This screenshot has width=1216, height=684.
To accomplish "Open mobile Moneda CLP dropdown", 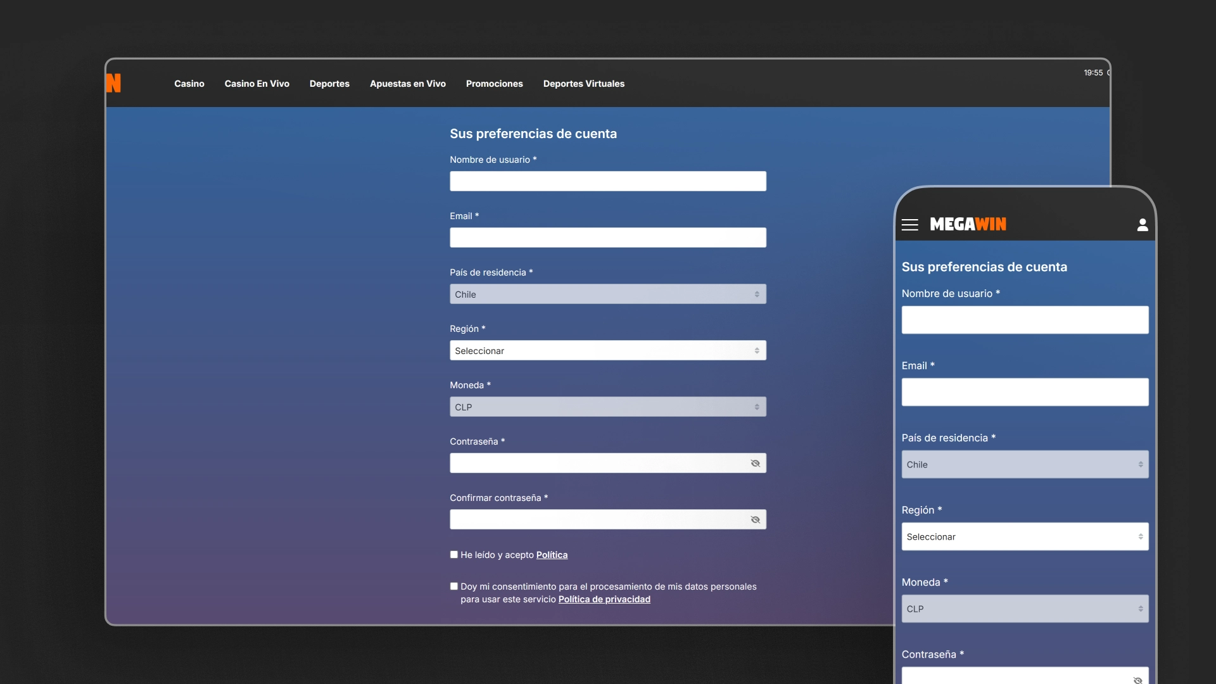I will (x=1025, y=609).
